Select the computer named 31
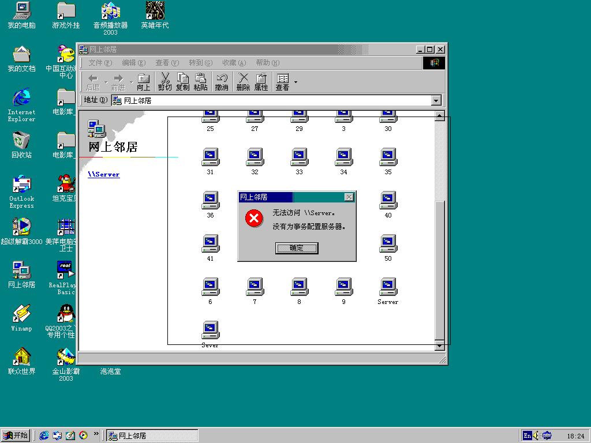 pyautogui.click(x=210, y=162)
